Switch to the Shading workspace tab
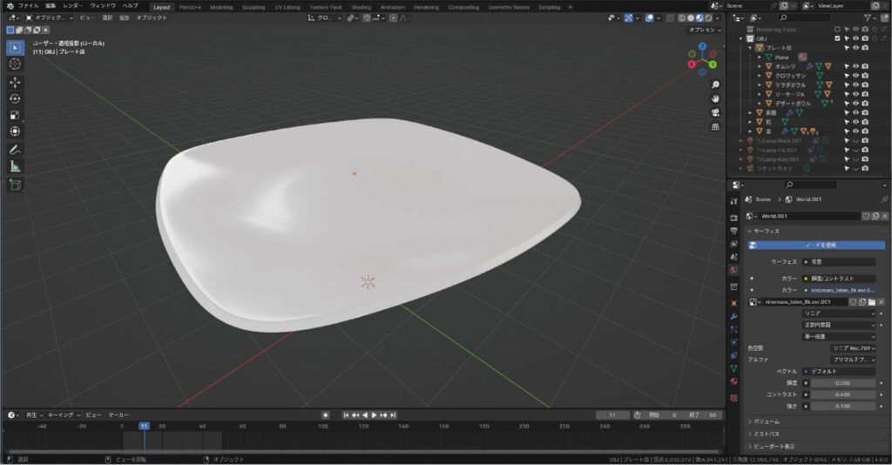This screenshot has height=465, width=892. [x=361, y=7]
